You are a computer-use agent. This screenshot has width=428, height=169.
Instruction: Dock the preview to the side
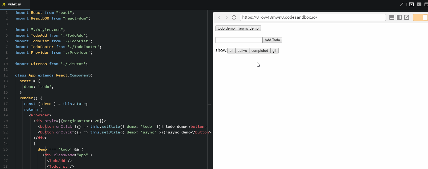399,17
